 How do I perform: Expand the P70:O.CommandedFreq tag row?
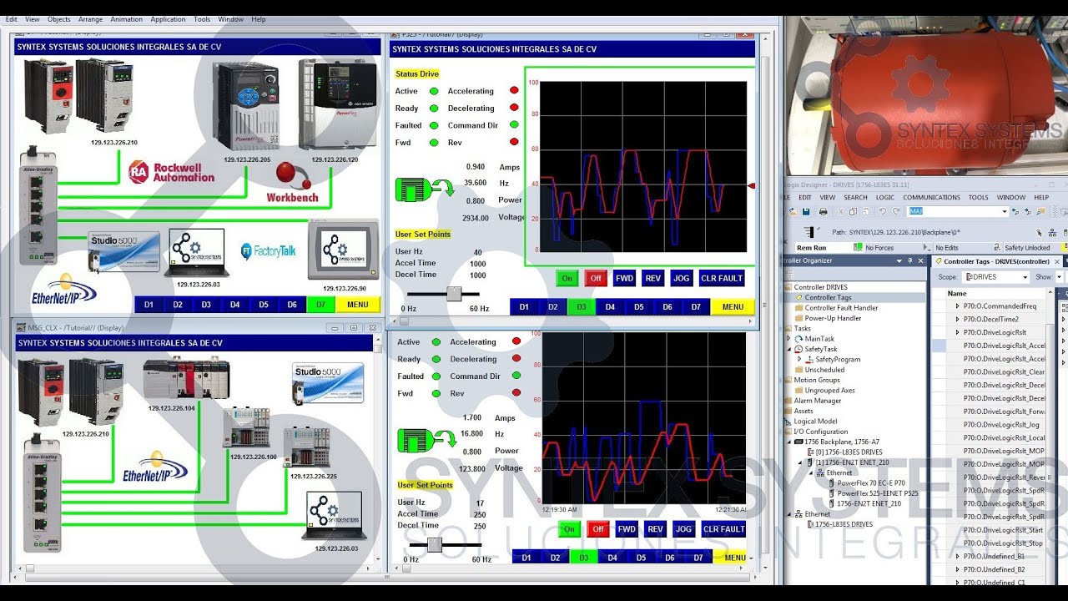point(957,306)
